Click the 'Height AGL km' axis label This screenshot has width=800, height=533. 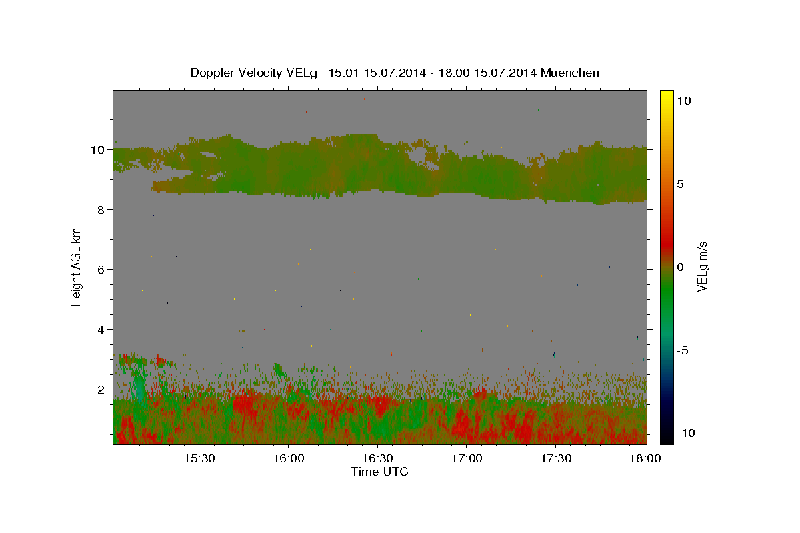tap(77, 266)
